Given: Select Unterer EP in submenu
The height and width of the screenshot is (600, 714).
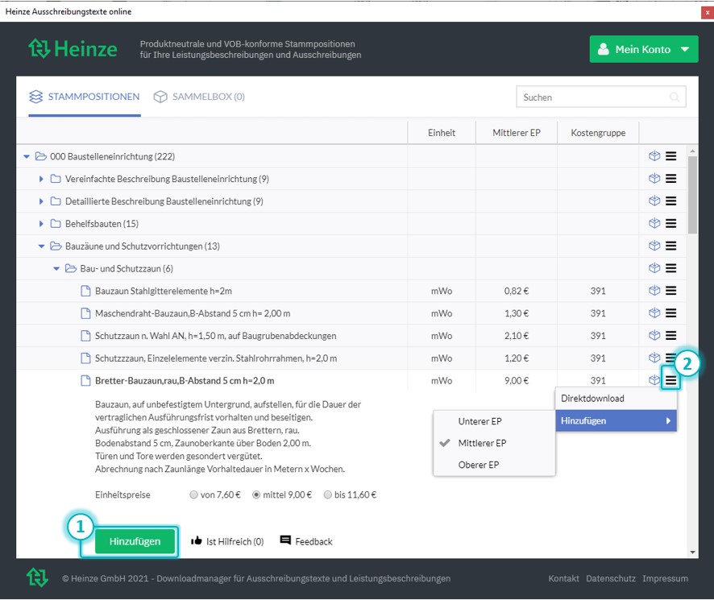Looking at the screenshot, I should coord(494,421).
